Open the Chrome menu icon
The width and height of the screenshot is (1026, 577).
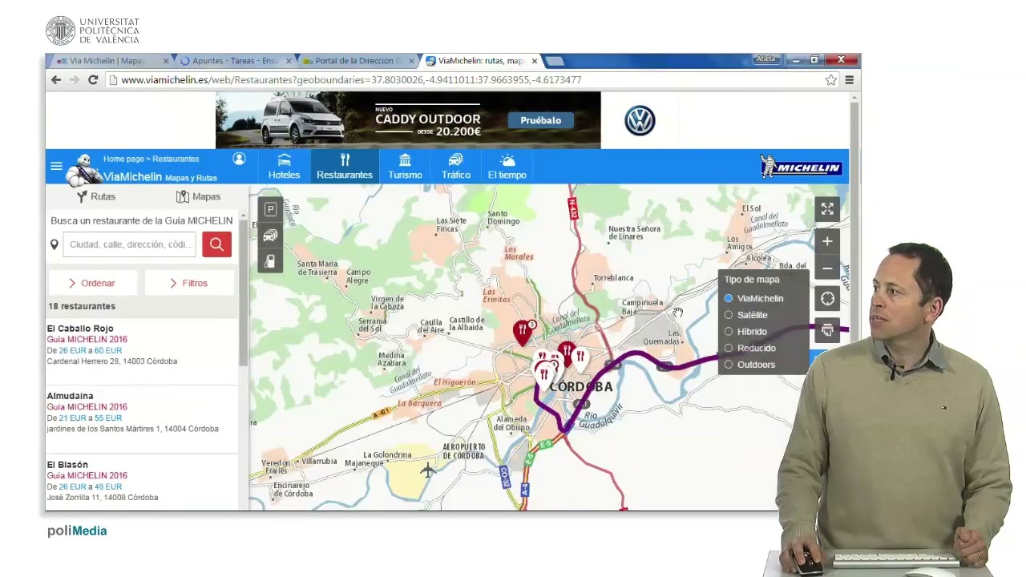click(849, 79)
